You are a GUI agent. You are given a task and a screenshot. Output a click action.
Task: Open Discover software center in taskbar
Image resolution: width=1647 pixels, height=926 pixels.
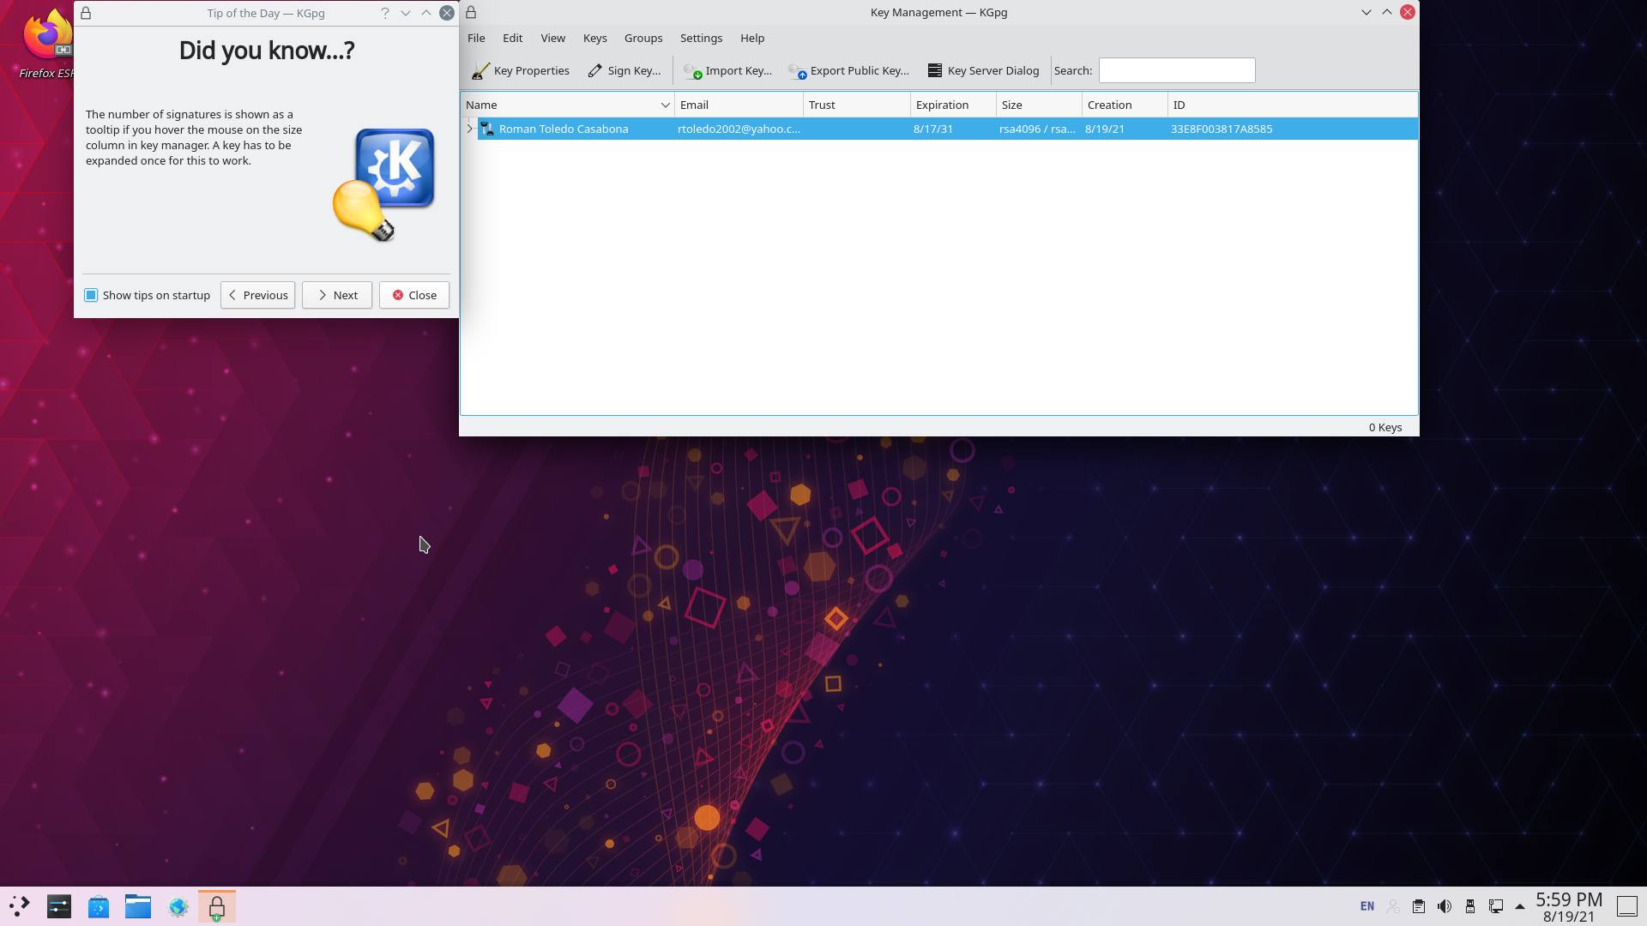click(99, 906)
